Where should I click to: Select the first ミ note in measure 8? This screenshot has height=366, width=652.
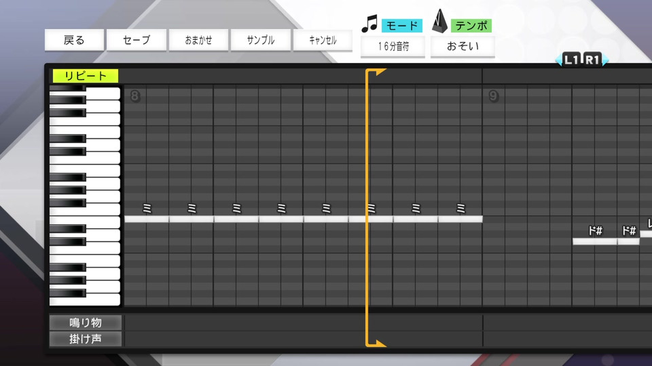[147, 219]
